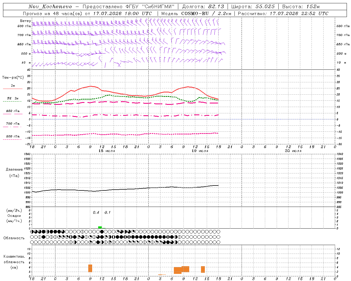Click the 19 июля date label
Viewport: 351px width, 281px height.
(200, 151)
